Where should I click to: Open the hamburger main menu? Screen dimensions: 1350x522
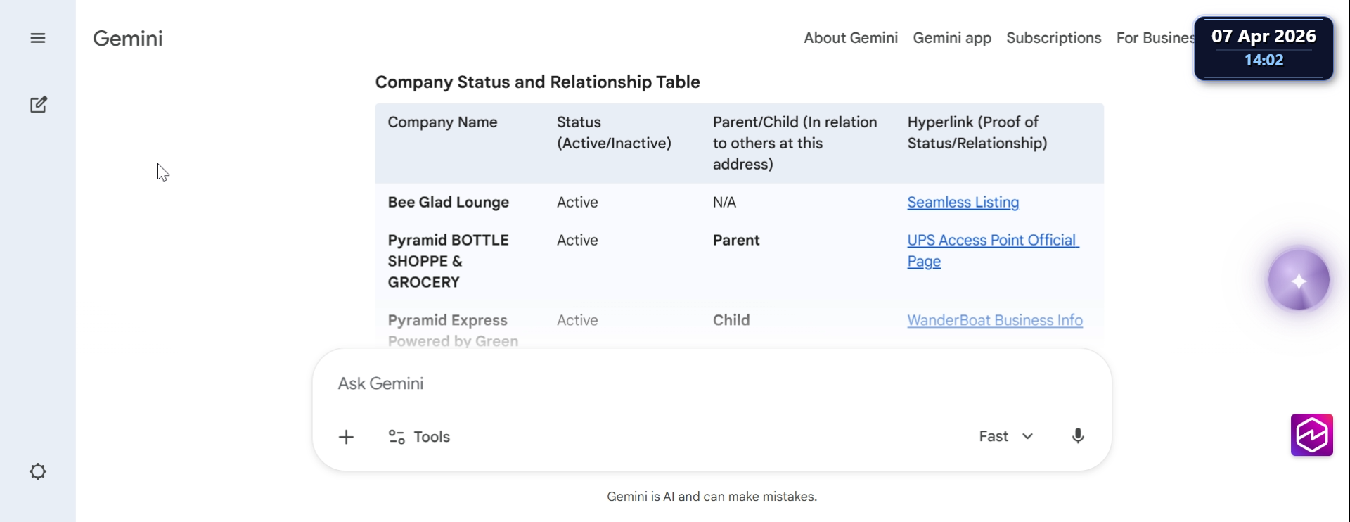click(x=38, y=38)
